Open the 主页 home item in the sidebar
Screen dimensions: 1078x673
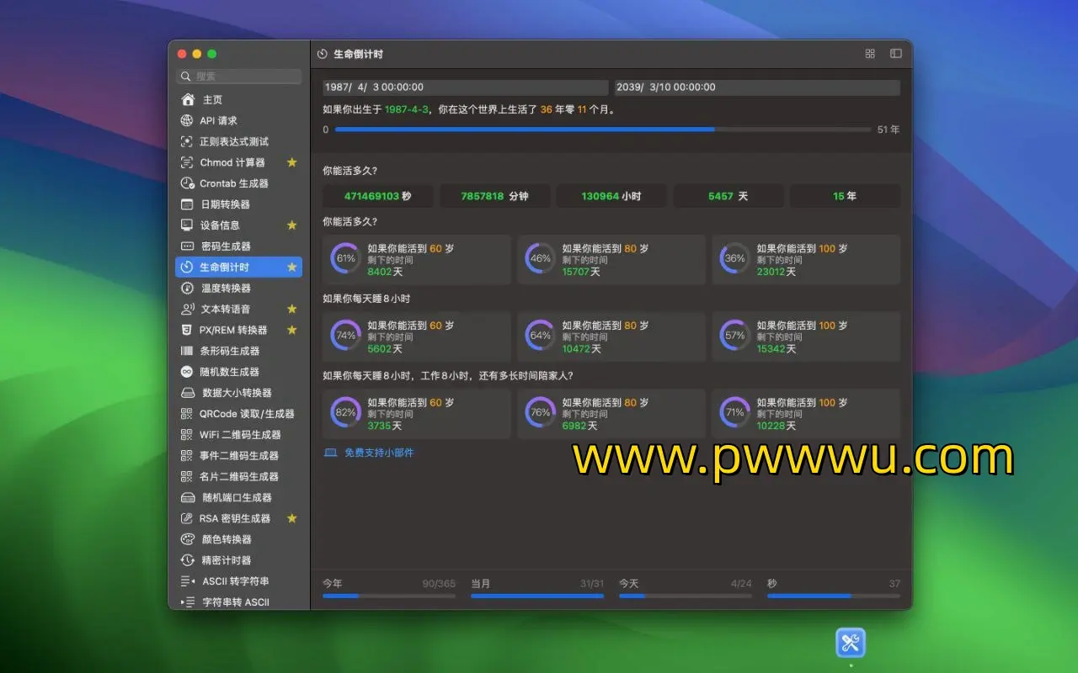pyautogui.click(x=212, y=99)
